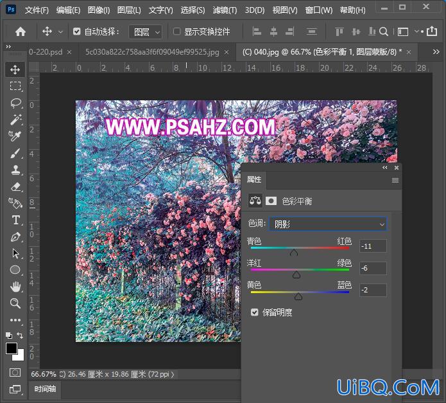Reset default foreground and background colors
The image size is (446, 403).
point(9,336)
